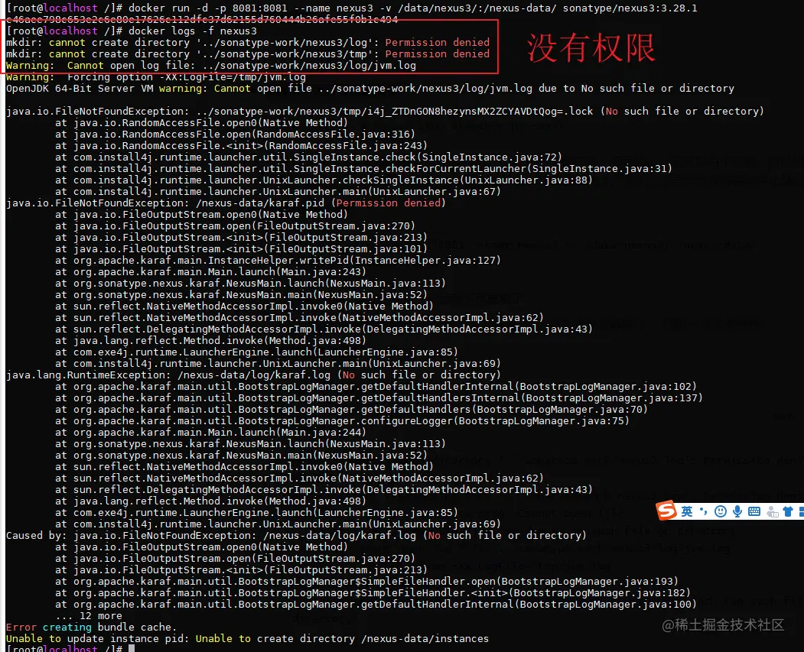Click 'RandomAccessFile.java:243' stack line

pos(242,145)
